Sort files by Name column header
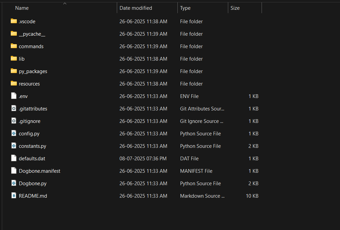This screenshot has height=230, width=340. 22,8
